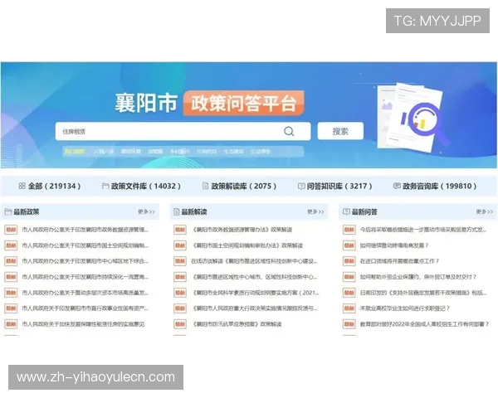The height and width of the screenshot is (398, 498).
Task: Open question 如何帮助外贸企业保履约、保外贸订单及时交付？
Action: pos(418,277)
